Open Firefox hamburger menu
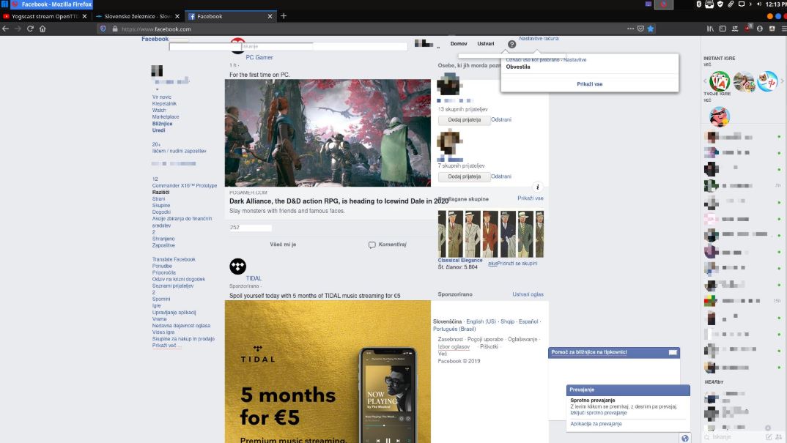The image size is (787, 443). [x=783, y=29]
